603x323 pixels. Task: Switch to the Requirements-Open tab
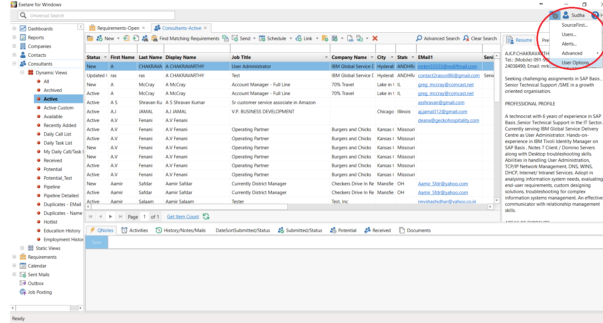(118, 28)
